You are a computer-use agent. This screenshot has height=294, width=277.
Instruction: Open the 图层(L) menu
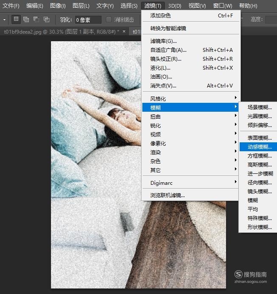point(81,6)
